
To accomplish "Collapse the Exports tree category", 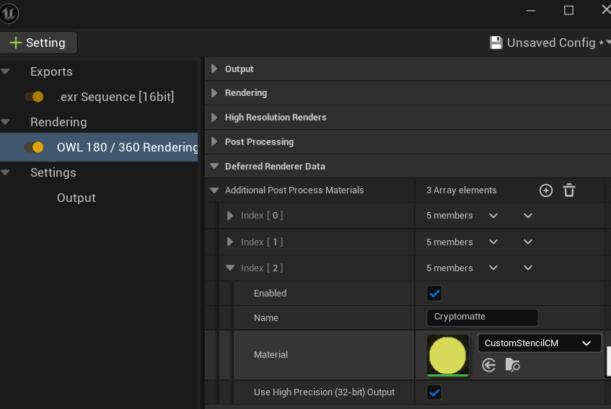I will point(5,71).
